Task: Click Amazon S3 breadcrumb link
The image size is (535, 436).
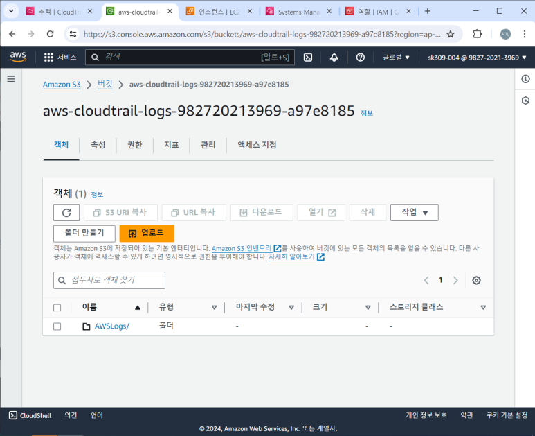Action: click(62, 85)
